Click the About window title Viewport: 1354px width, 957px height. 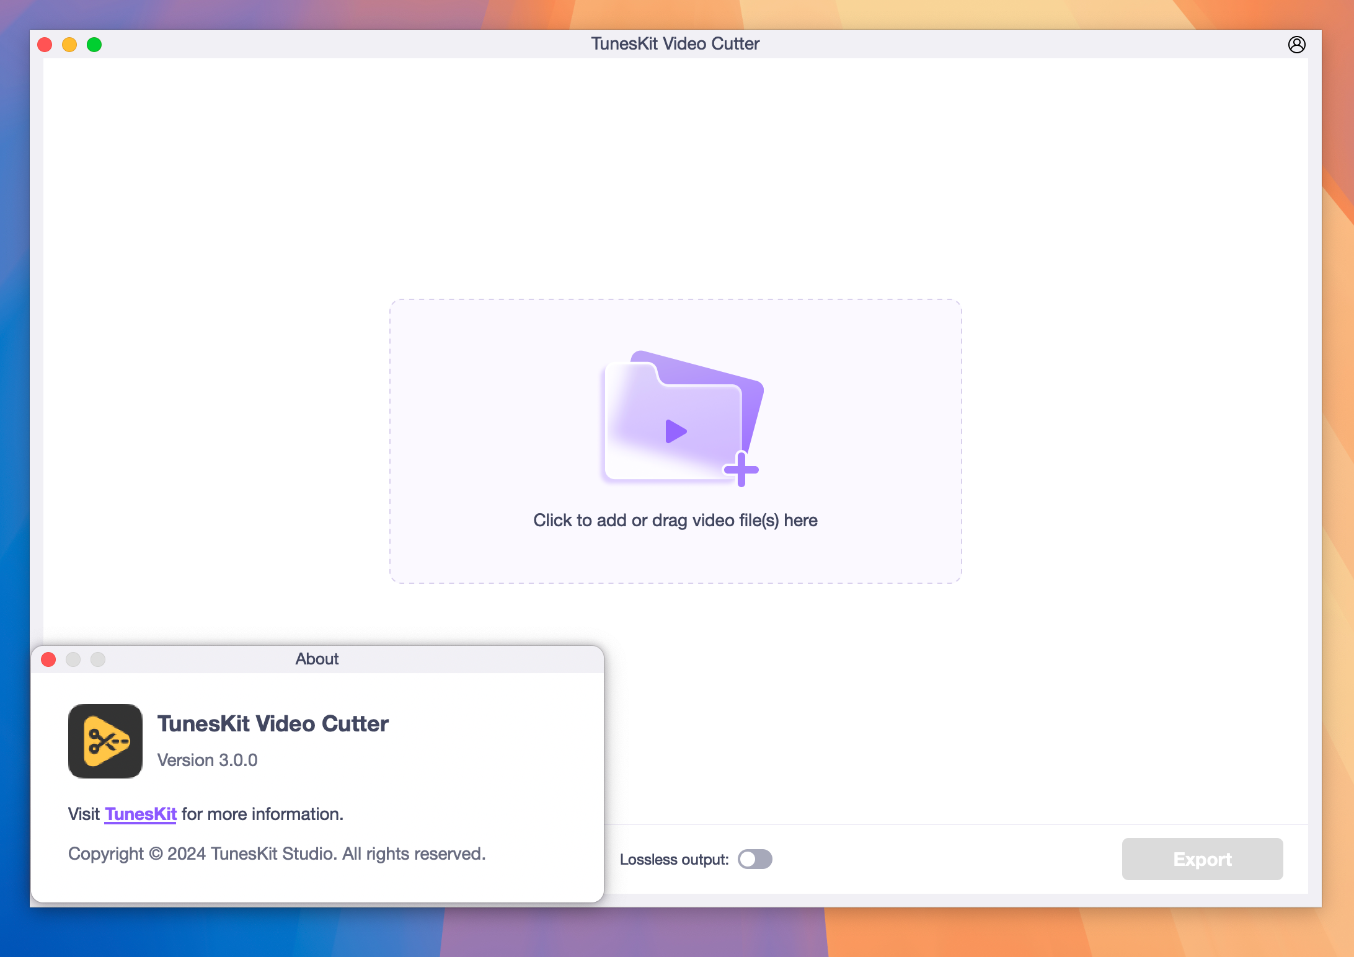pyautogui.click(x=317, y=659)
